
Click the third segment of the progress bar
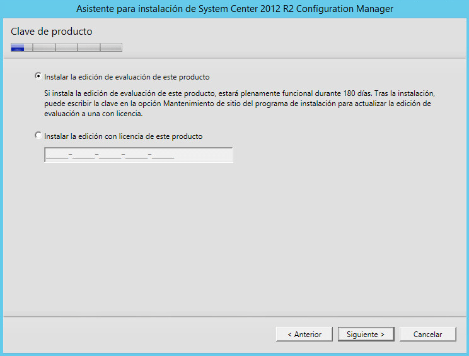pos(66,47)
